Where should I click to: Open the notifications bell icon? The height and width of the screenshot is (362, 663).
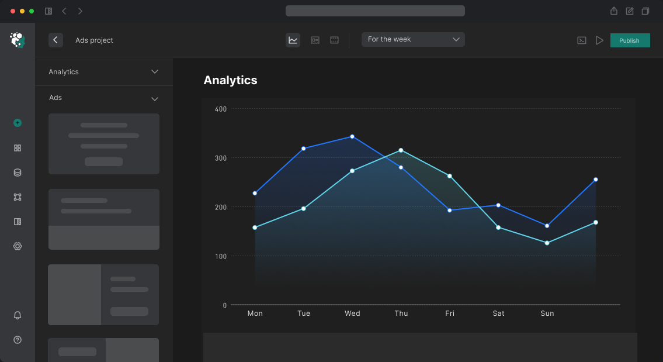point(18,315)
